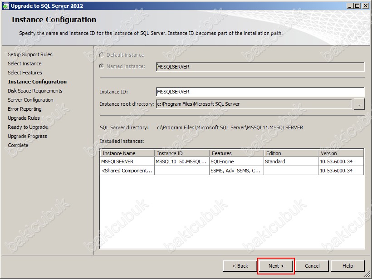The image size is (372, 279).
Task: Click Error Reporting step
Action: pos(24,109)
